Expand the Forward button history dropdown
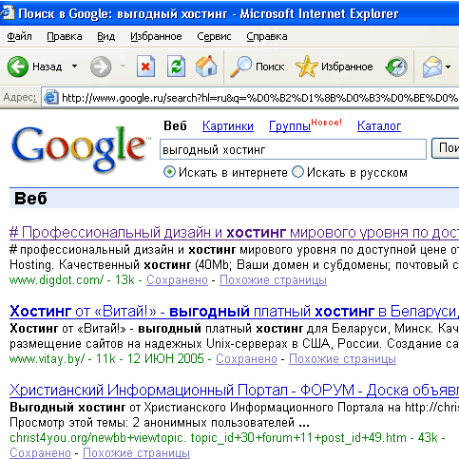 point(123,67)
